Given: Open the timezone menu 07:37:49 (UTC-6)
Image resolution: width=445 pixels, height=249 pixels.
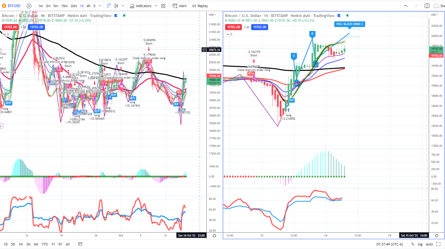Looking at the screenshot, I should 390,244.
